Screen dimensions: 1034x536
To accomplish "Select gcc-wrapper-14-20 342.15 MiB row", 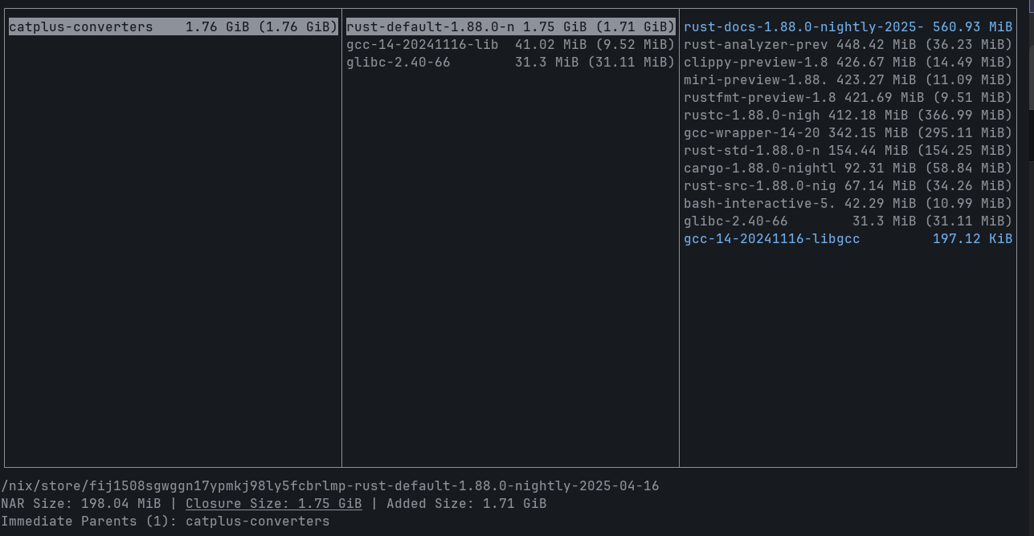I will click(848, 133).
